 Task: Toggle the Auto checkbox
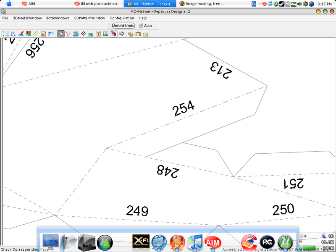141,26
